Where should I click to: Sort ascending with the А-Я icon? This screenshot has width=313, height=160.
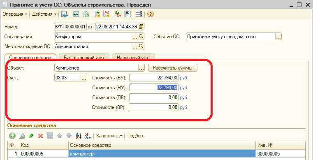(79, 136)
